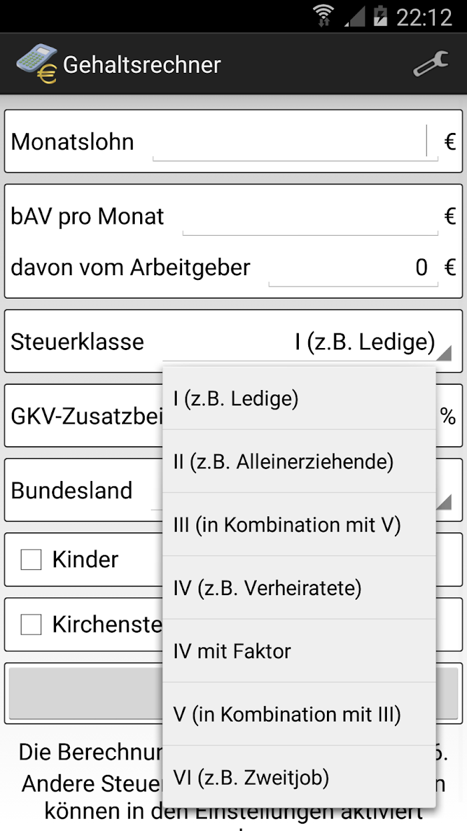Tap the mobile signal strength icon

click(354, 17)
